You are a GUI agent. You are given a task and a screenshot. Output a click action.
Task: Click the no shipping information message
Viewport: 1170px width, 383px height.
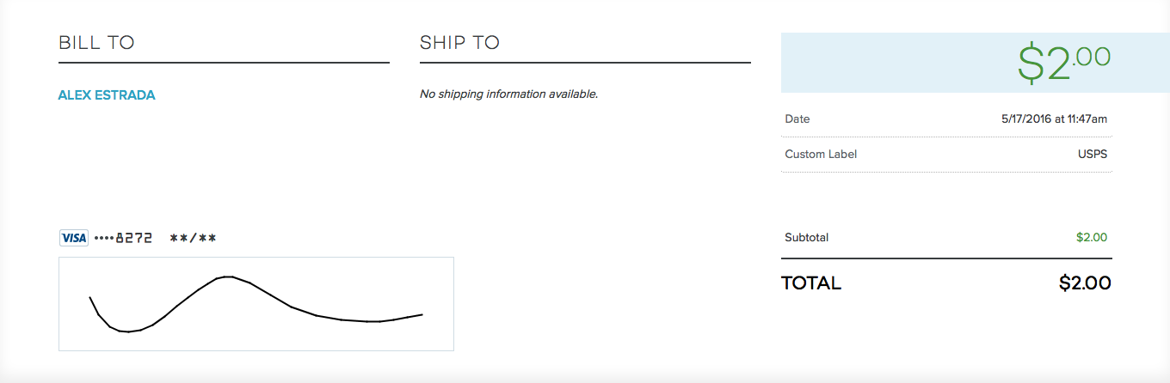(x=508, y=94)
